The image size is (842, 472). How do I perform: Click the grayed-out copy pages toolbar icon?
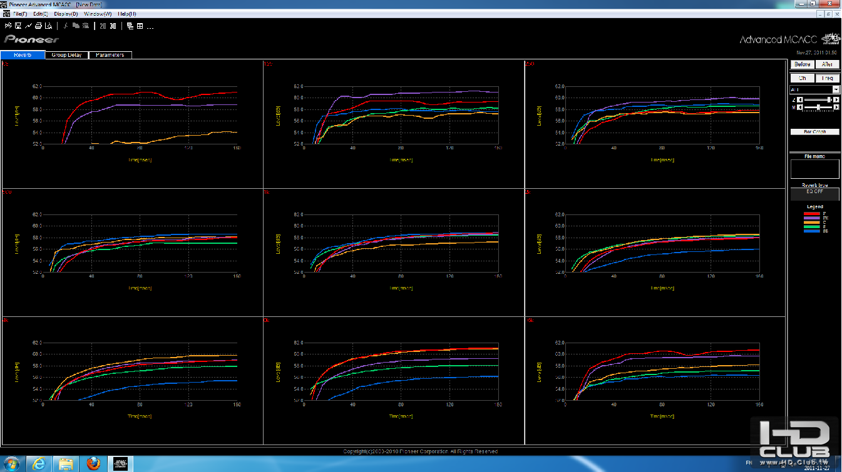(76, 26)
